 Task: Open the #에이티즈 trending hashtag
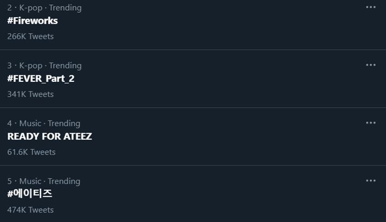(29, 194)
